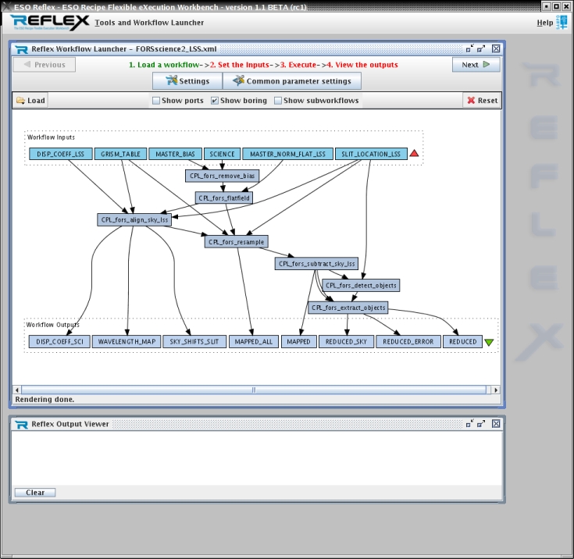The height and width of the screenshot is (559, 574).
Task: Select the REDUCED_SKY output node
Action: pyautogui.click(x=346, y=341)
